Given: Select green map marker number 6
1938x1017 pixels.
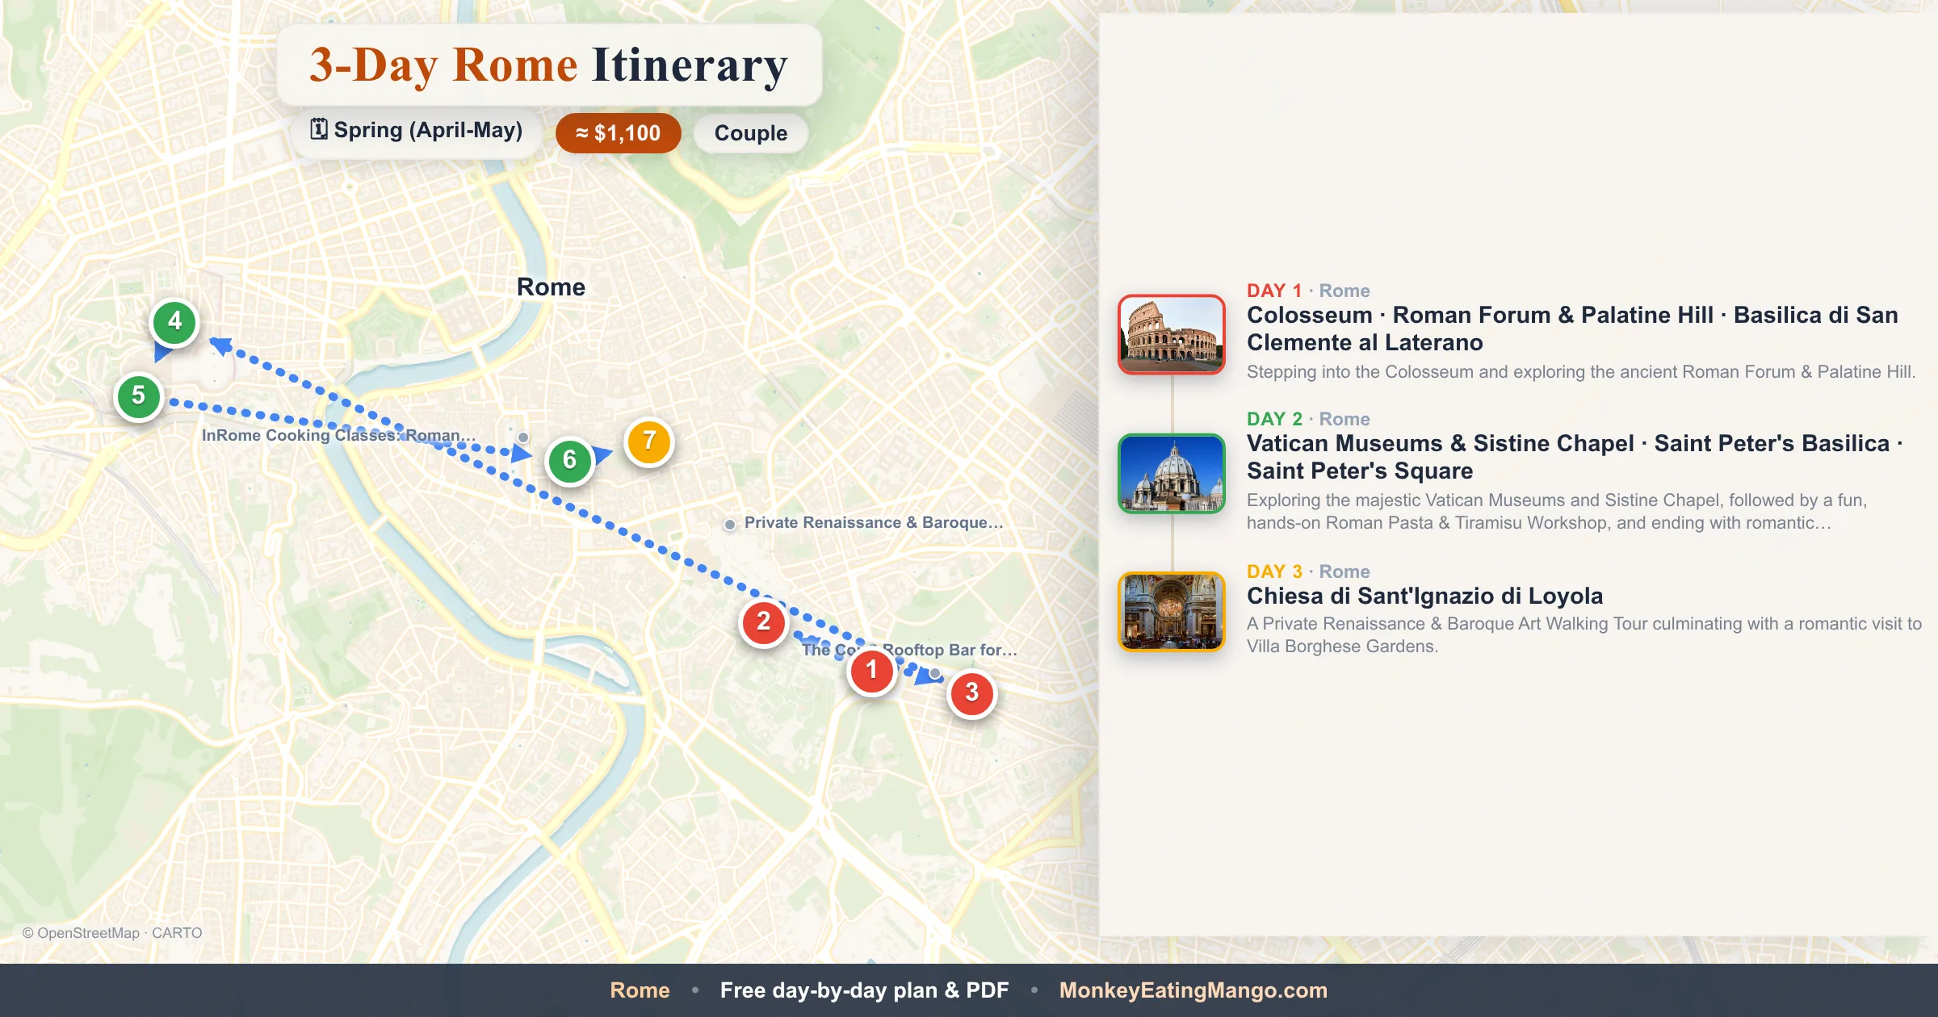Looking at the screenshot, I should pyautogui.click(x=569, y=460).
